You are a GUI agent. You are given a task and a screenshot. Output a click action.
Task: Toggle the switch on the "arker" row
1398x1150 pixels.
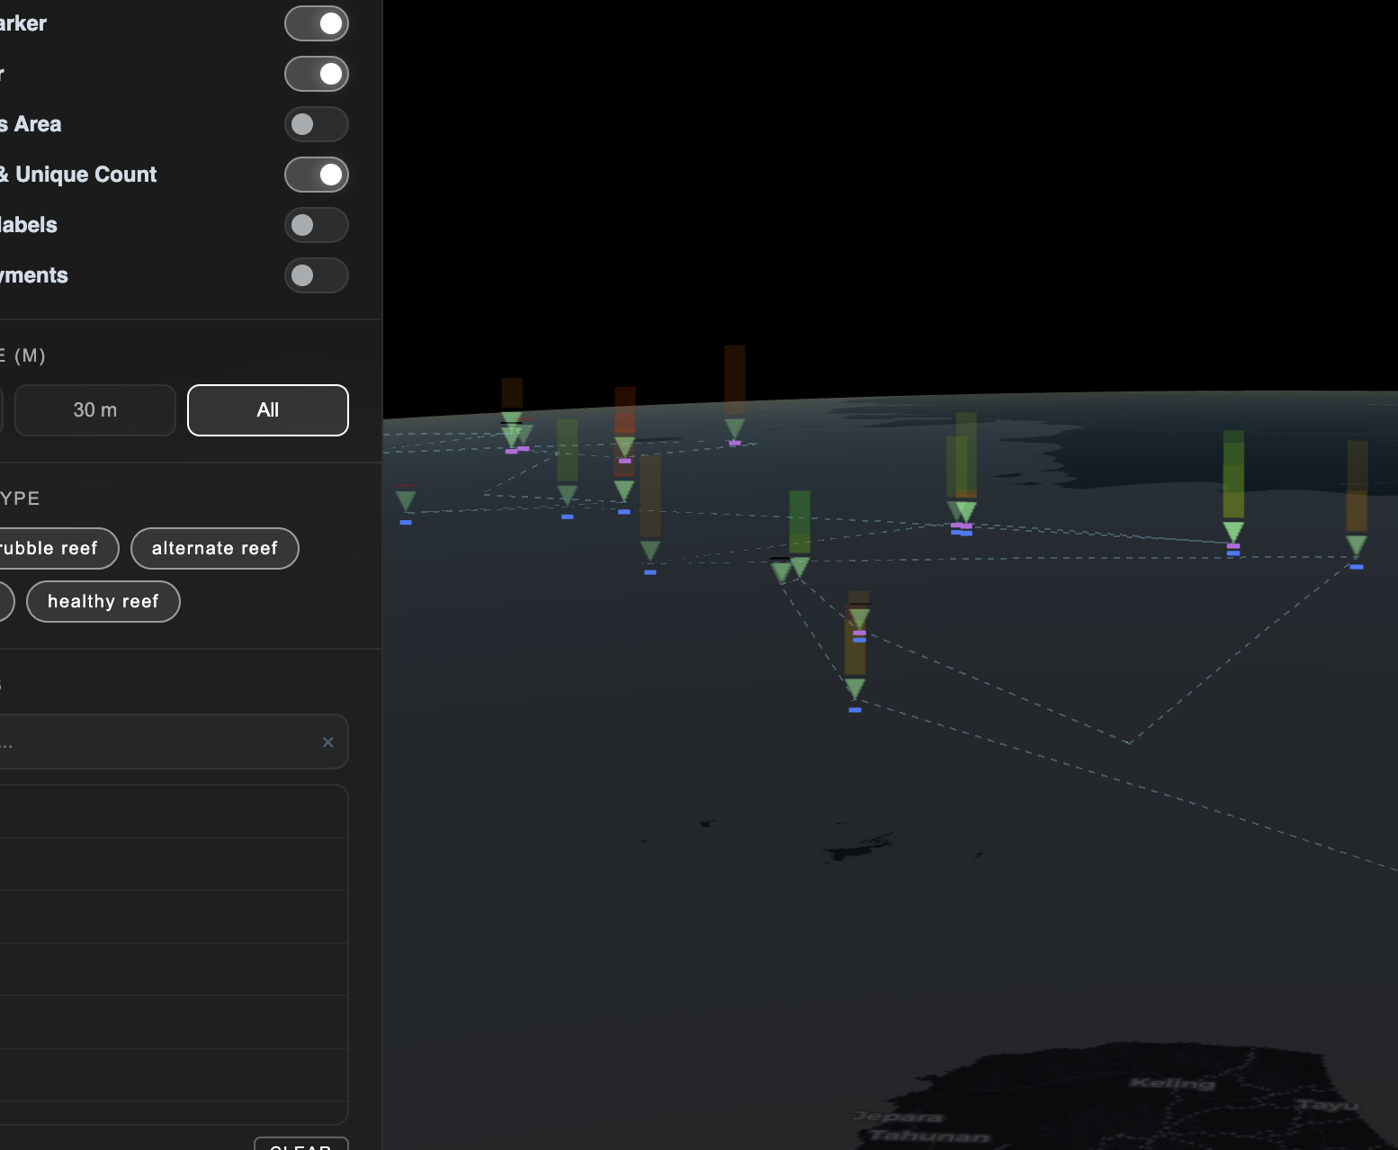click(x=317, y=23)
